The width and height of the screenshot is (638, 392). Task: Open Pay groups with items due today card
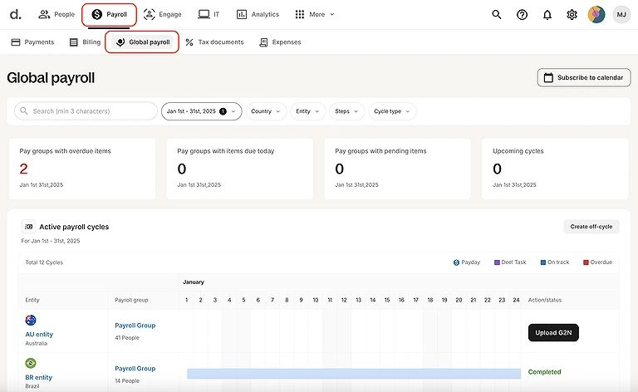239,169
